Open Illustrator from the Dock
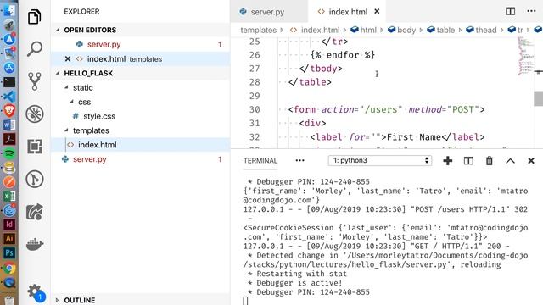Screen dimensions: 543x305 9,239
